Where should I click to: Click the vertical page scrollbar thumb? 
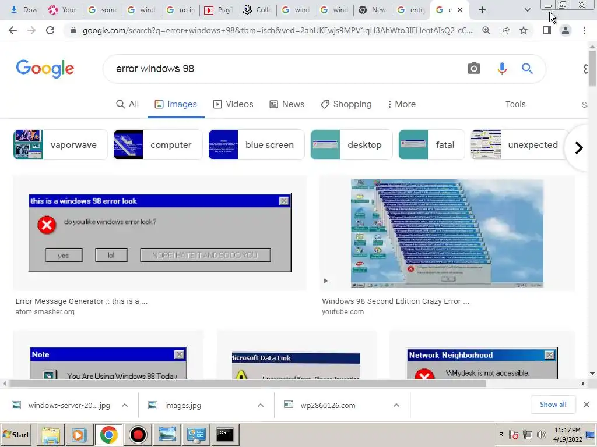(x=592, y=69)
